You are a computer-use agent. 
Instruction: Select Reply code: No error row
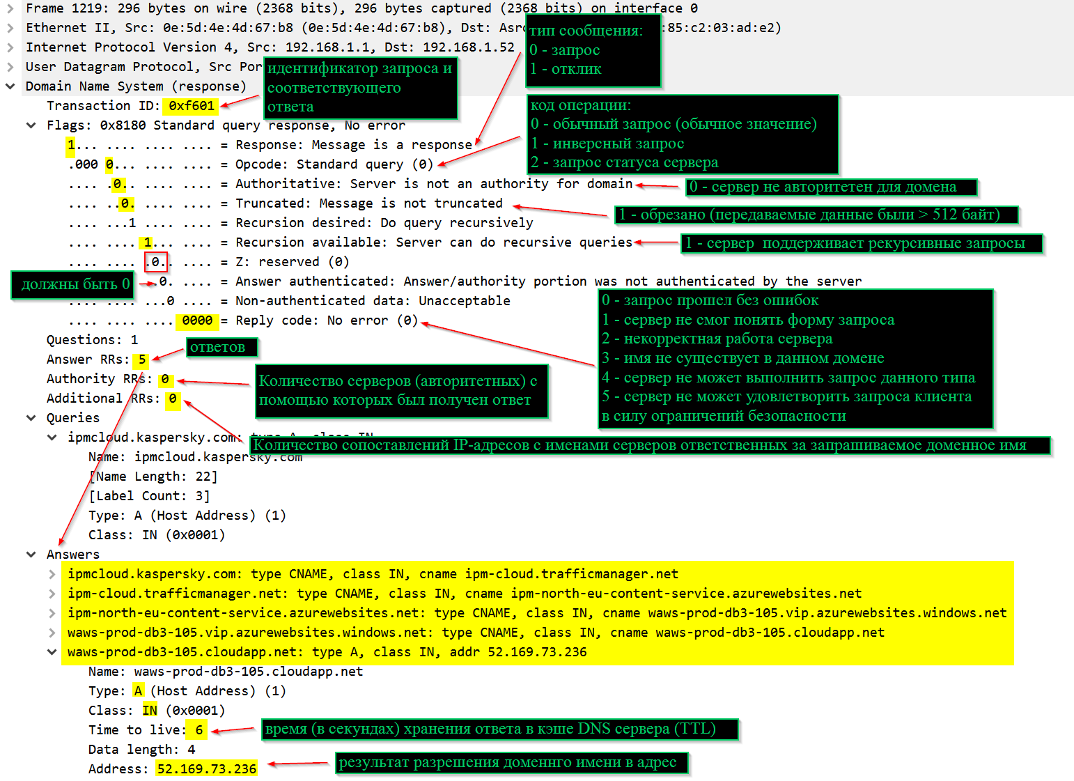(x=243, y=320)
